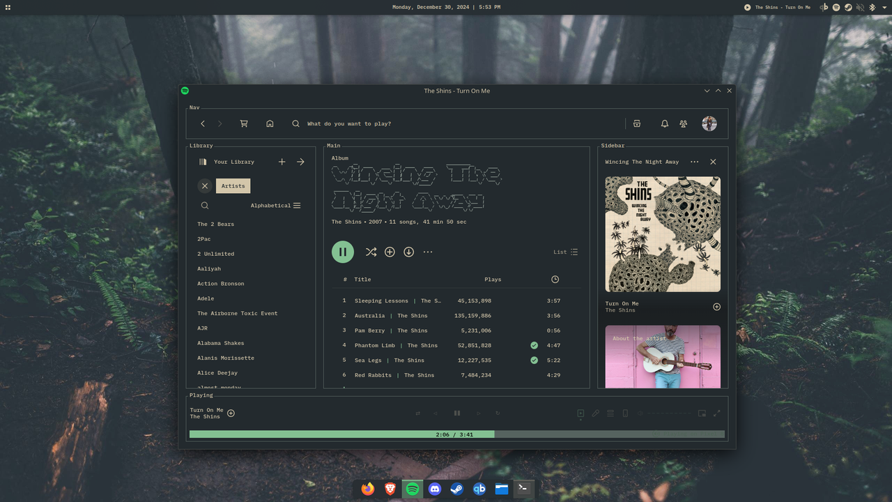
Task: Open artist Action Bronson
Action: click(220, 284)
